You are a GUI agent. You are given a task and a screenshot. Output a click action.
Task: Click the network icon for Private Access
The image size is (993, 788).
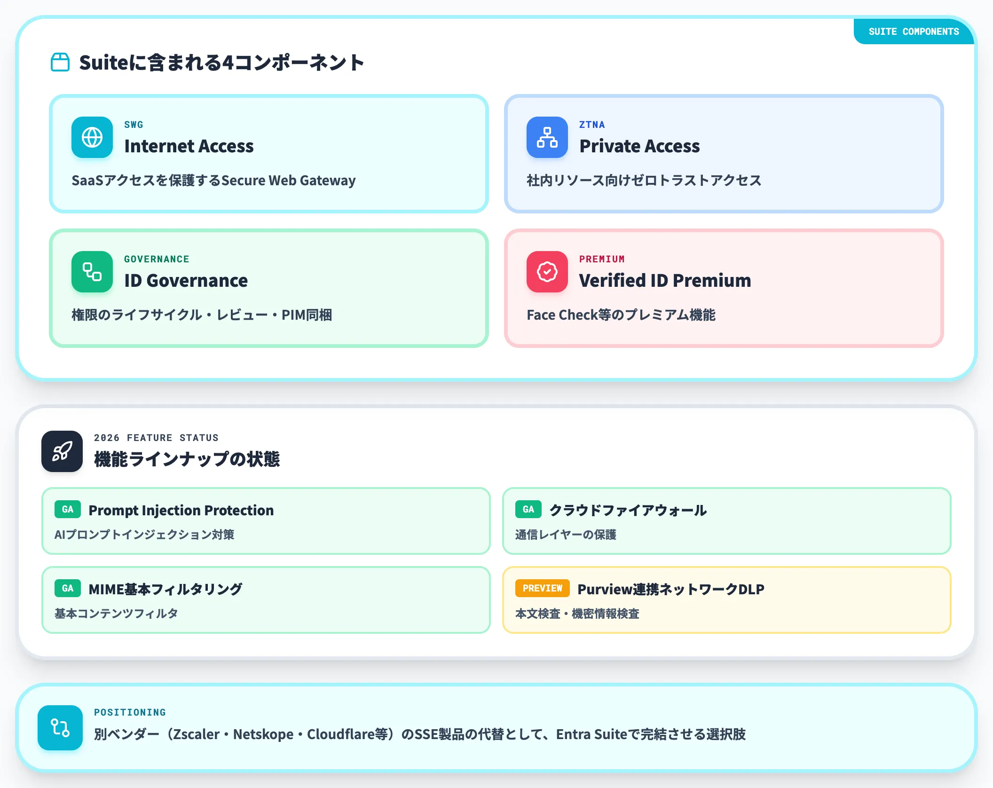point(547,137)
